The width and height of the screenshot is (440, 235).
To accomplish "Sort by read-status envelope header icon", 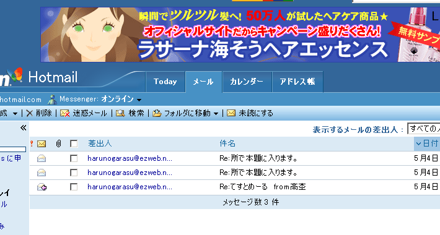I will [42, 143].
